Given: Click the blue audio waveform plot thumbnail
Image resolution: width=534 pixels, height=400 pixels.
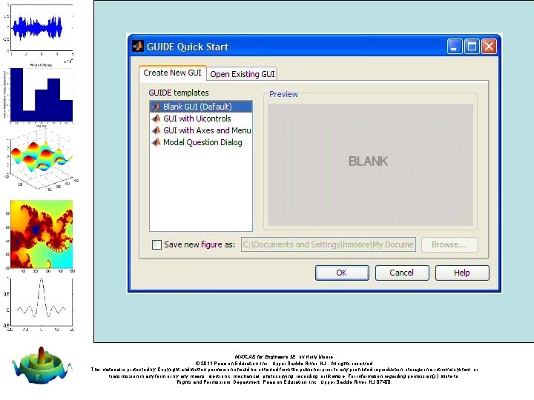Looking at the screenshot, I should [x=39, y=30].
